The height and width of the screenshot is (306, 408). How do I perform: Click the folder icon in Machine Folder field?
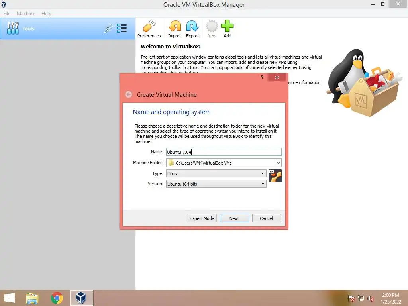coord(171,163)
